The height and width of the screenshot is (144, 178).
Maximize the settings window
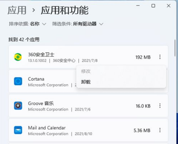(153, 6)
